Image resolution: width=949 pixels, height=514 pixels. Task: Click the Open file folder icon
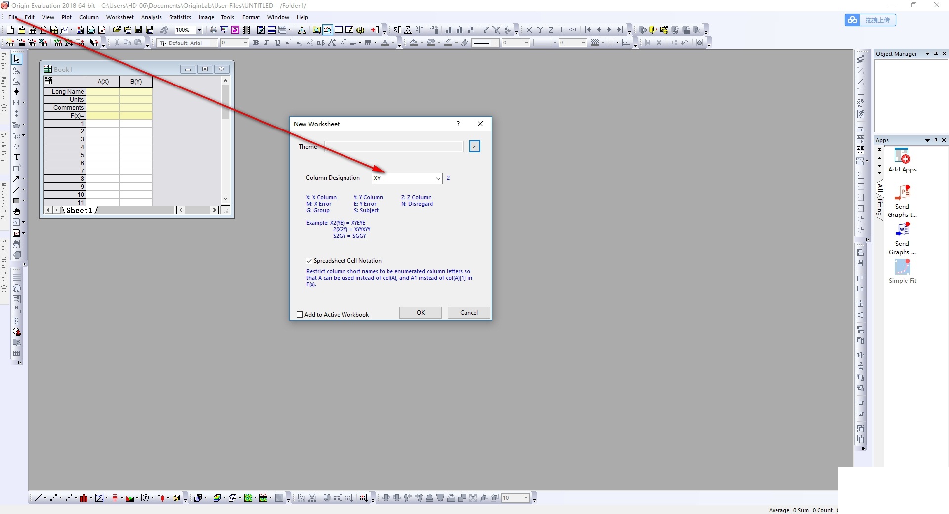pyautogui.click(x=117, y=30)
